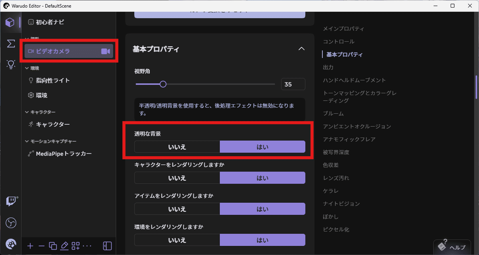Jump to ピクセル化 section
The image size is (479, 255).
pos(336,229)
